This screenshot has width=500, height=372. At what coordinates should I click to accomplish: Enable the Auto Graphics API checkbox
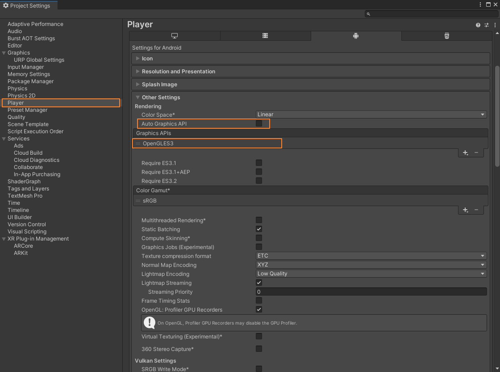coord(259,123)
